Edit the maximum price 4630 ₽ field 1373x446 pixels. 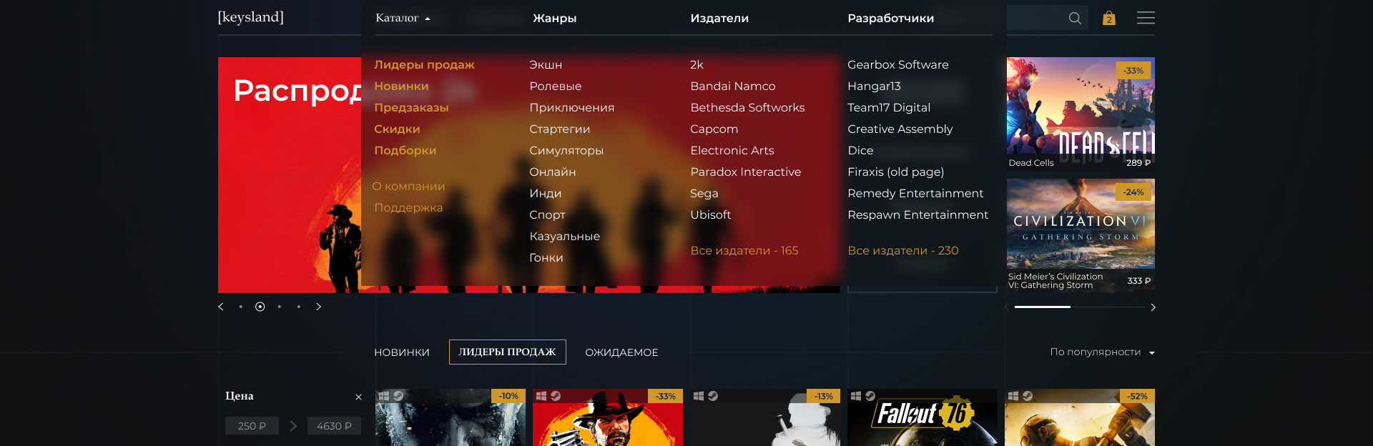[x=334, y=426]
